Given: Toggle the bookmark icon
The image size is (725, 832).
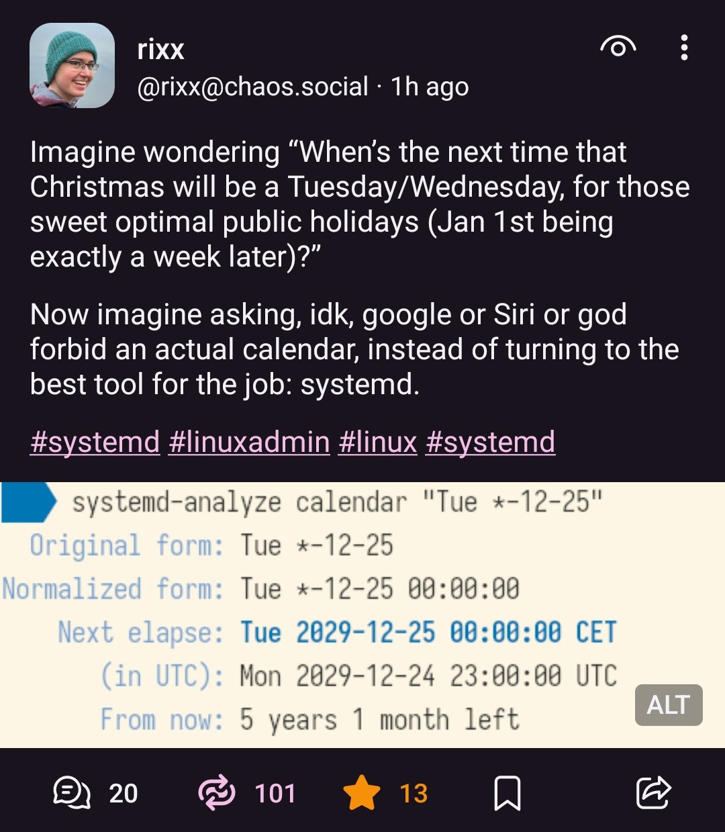Looking at the screenshot, I should pyautogui.click(x=507, y=793).
